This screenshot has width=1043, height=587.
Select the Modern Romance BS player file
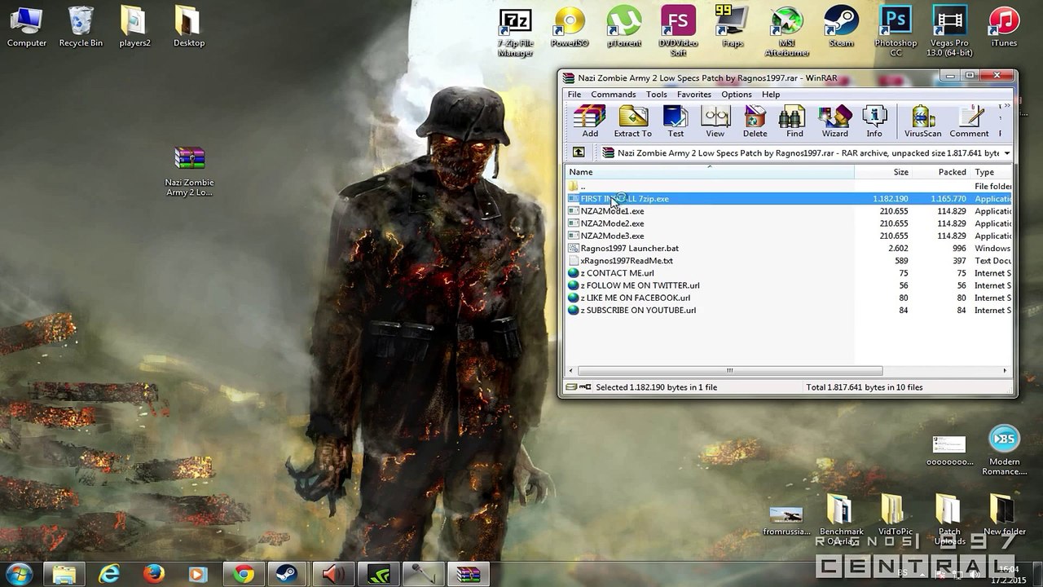1004,451
